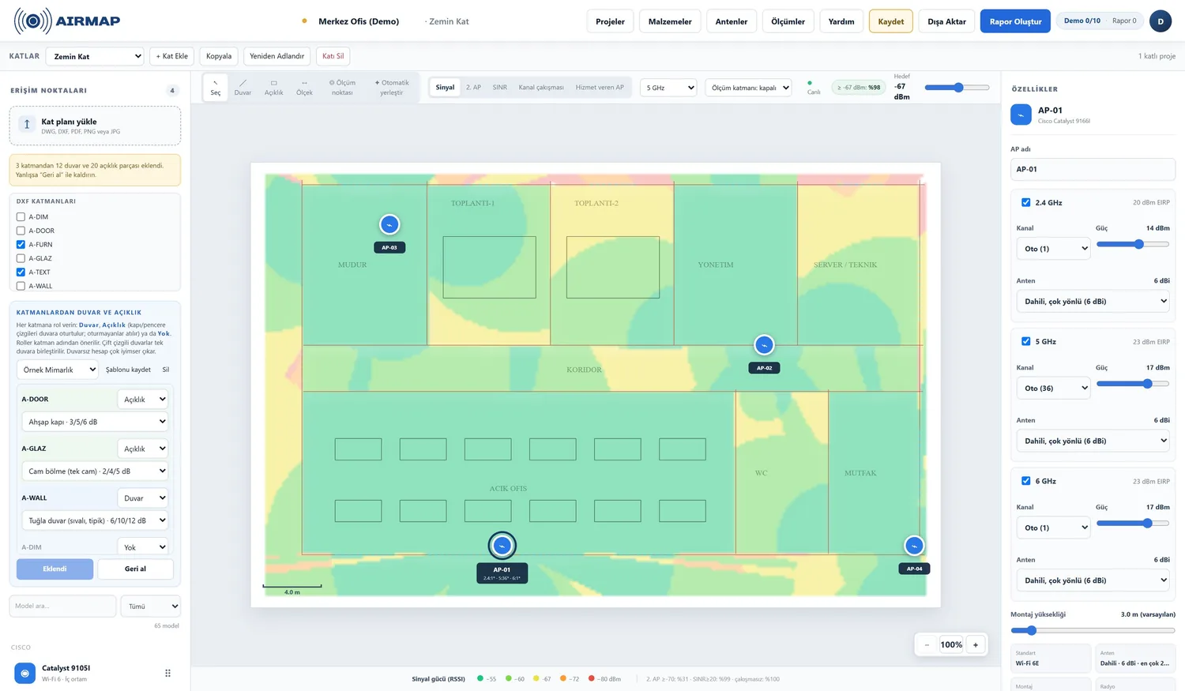Open the Antenler menu
Screen dimensions: 1185x691
click(731, 21)
